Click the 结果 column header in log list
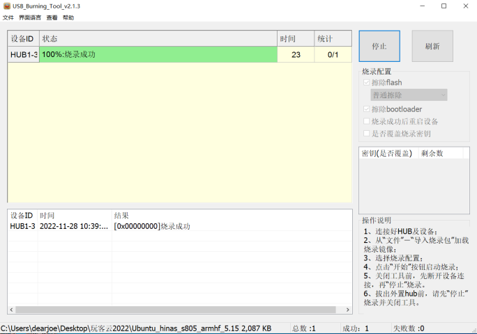 (232, 216)
